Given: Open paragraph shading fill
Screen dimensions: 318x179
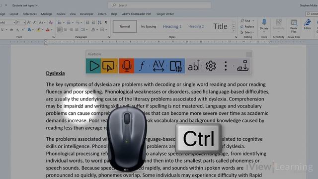Looking at the screenshot, I should [x=93, y=30].
